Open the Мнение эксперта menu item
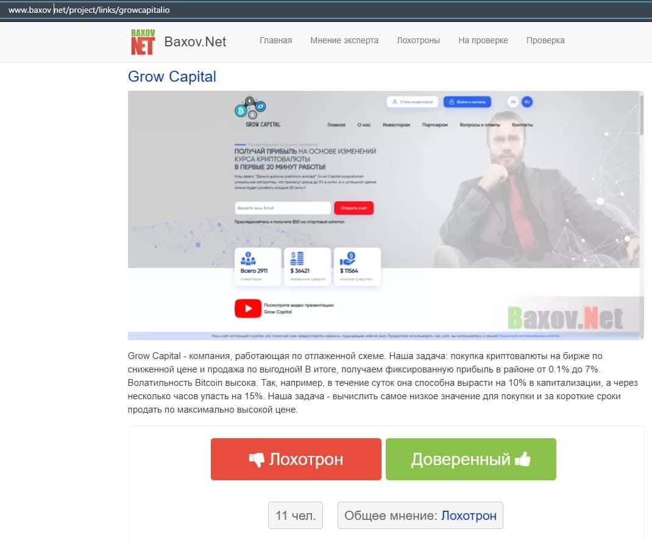Screen dimensions: 652x540 pos(344,40)
